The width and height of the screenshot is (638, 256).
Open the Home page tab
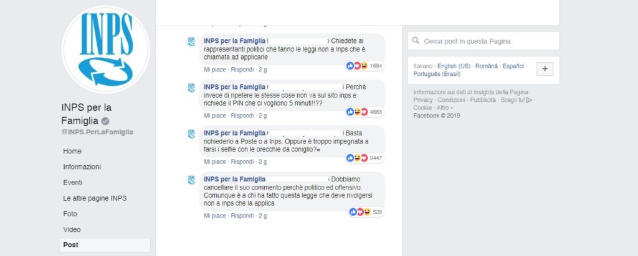coord(72,151)
